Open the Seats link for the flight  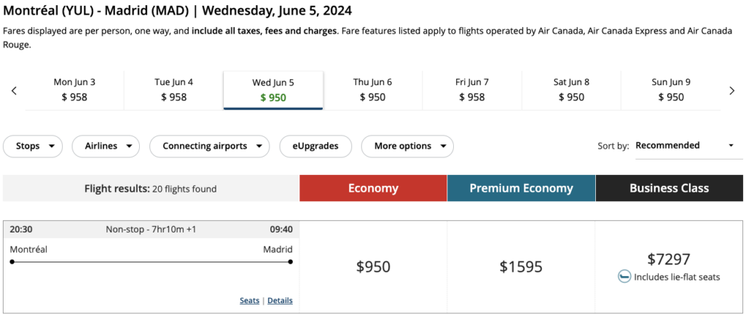[x=249, y=300]
